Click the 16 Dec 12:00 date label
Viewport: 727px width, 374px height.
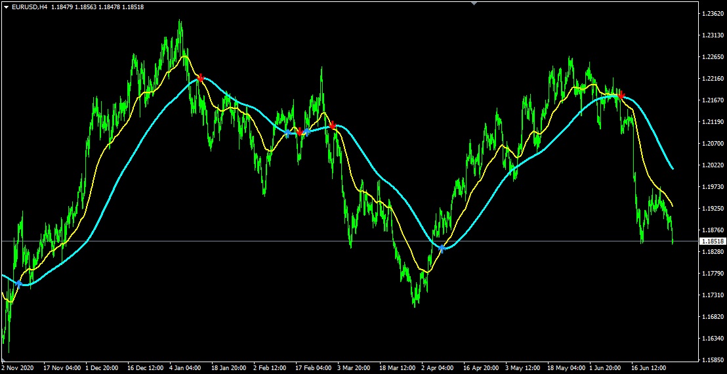point(144,368)
